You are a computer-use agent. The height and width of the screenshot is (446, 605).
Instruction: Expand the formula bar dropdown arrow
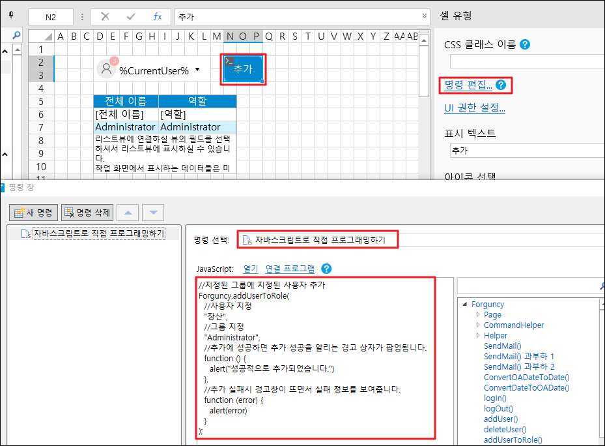[425, 17]
